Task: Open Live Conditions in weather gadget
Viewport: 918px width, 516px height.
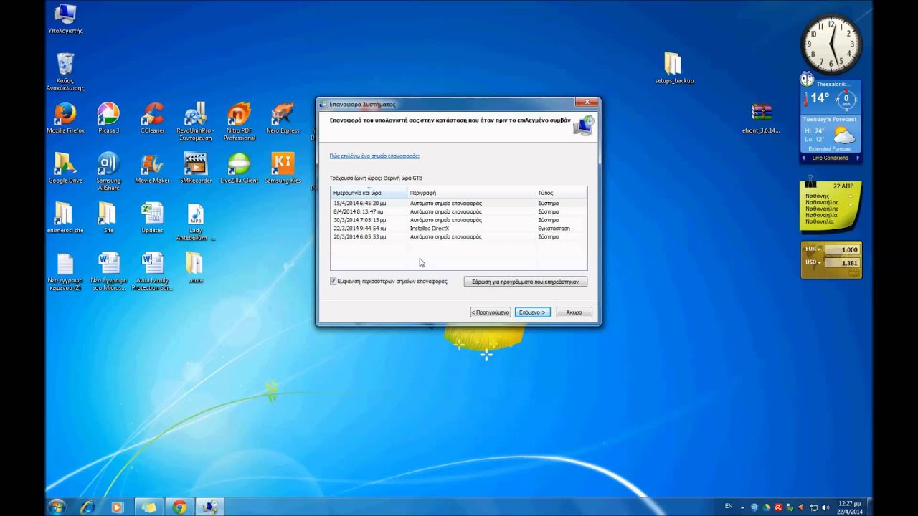Action: (831, 158)
